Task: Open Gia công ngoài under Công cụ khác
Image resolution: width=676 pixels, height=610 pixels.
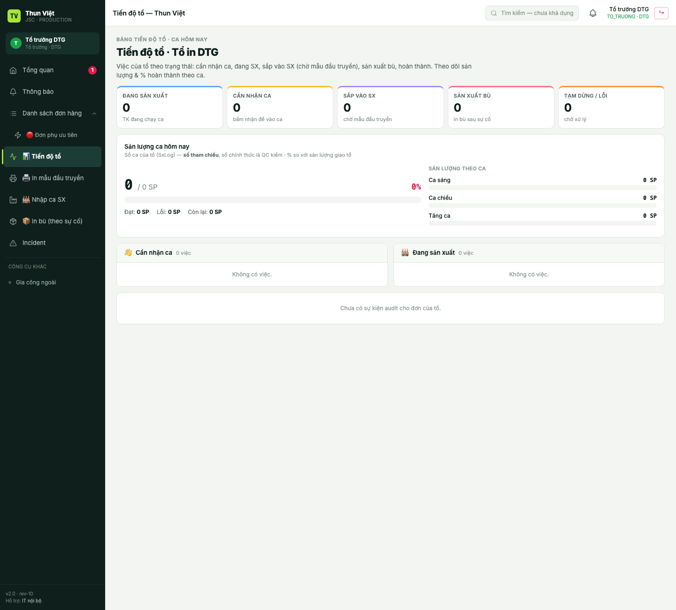Action: click(x=36, y=282)
